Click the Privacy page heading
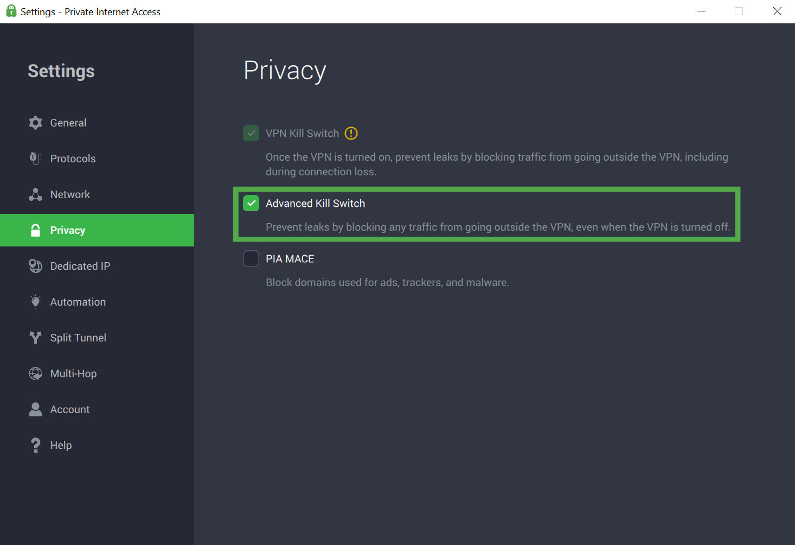 tap(285, 71)
